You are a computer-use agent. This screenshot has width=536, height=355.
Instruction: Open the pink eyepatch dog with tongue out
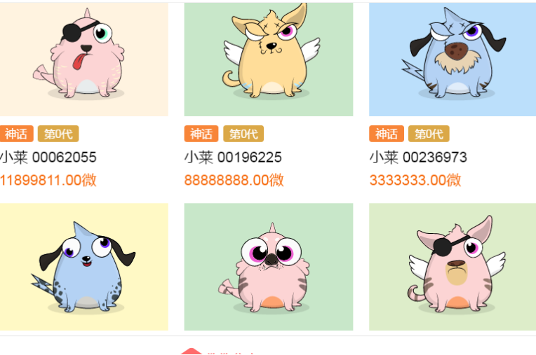[x=83, y=60]
